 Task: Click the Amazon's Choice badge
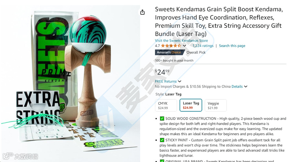(169, 52)
